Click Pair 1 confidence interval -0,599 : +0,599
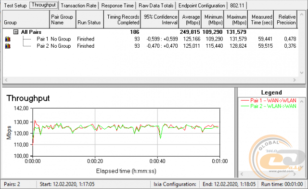The width and height of the screenshot is (308, 189). (162, 39)
